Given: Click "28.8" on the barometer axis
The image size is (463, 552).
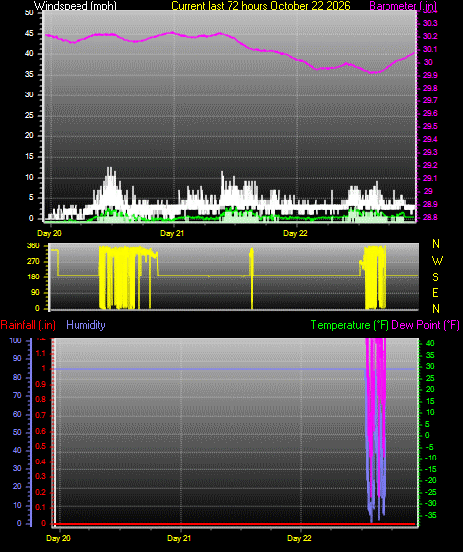Looking at the screenshot, I should (430, 217).
